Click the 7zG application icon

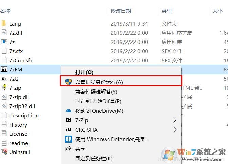click(x=4, y=79)
